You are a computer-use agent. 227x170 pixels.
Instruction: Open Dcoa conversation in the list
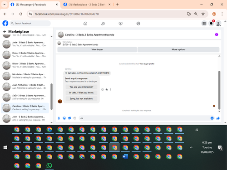pyautogui.click(x=25, y=54)
